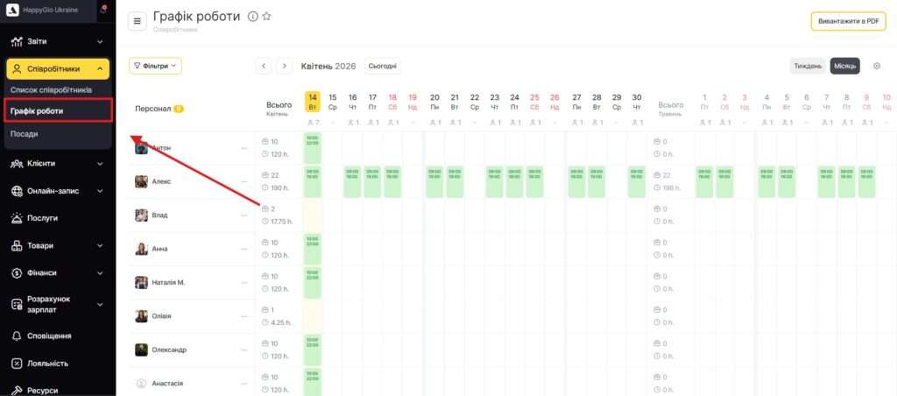
Task: Click the HappyGio logo icon
Action: click(x=11, y=11)
